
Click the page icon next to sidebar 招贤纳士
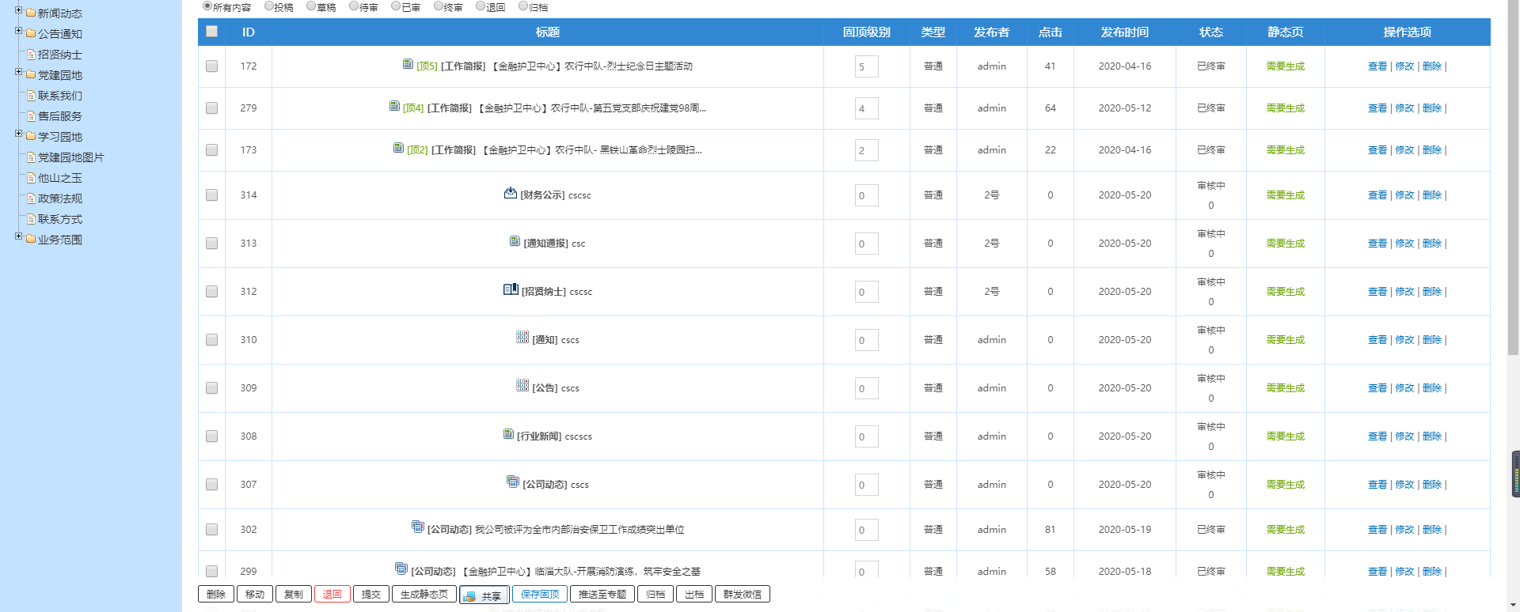click(x=31, y=54)
